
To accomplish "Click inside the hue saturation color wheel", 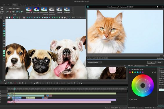I will 143,86.
